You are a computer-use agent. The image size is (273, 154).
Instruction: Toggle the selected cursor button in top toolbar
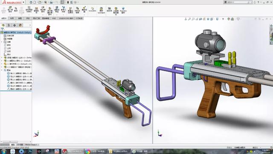tap(62, 2)
